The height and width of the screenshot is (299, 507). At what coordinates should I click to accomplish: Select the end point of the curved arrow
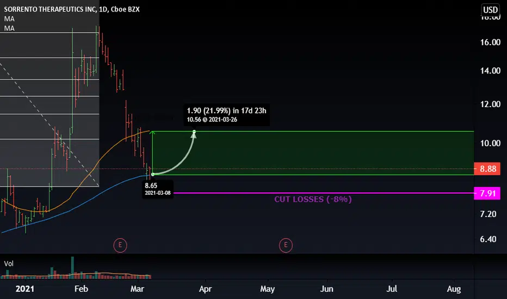(194, 132)
